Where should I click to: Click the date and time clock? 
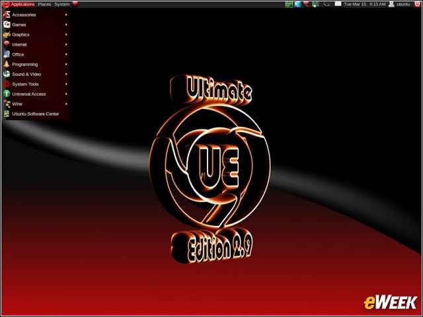[364, 4]
